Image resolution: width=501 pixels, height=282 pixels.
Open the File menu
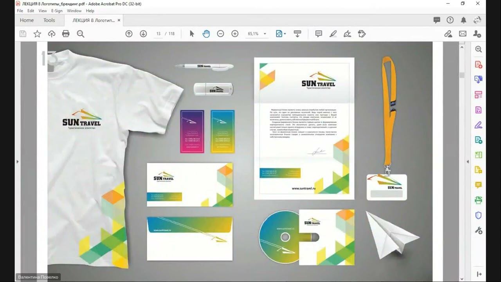[x=20, y=11]
